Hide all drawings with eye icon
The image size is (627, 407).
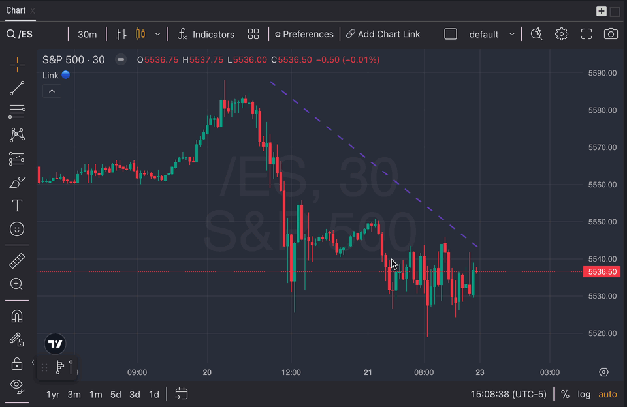coord(17,385)
